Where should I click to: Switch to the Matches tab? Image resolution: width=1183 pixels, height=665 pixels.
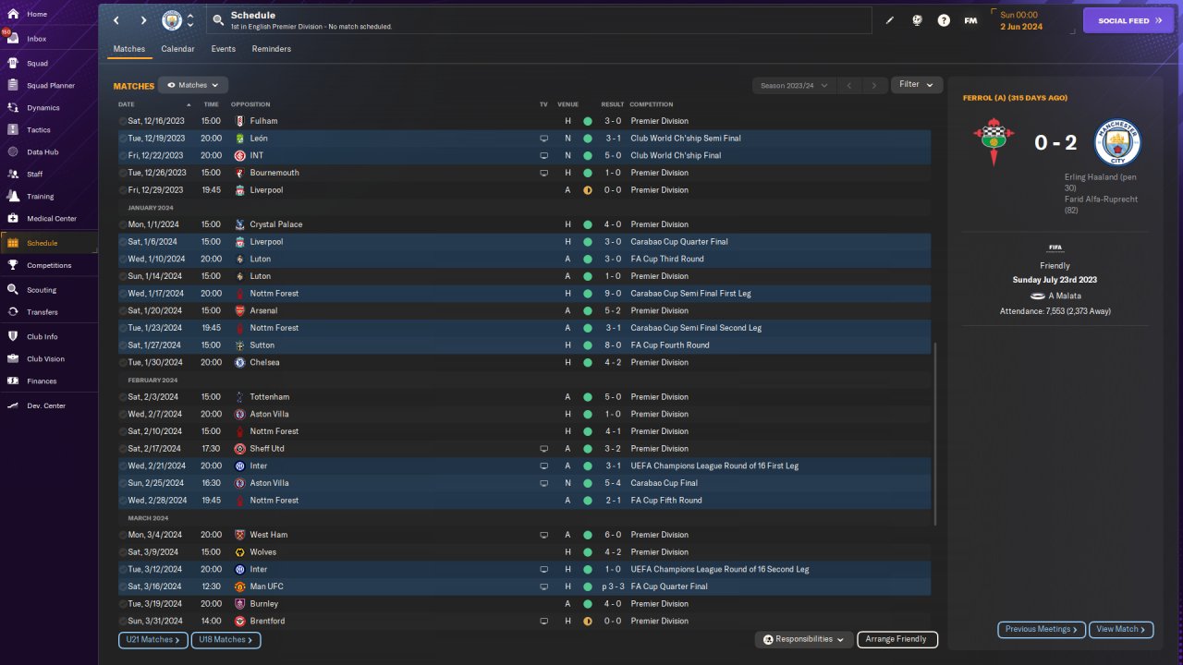[129, 49]
